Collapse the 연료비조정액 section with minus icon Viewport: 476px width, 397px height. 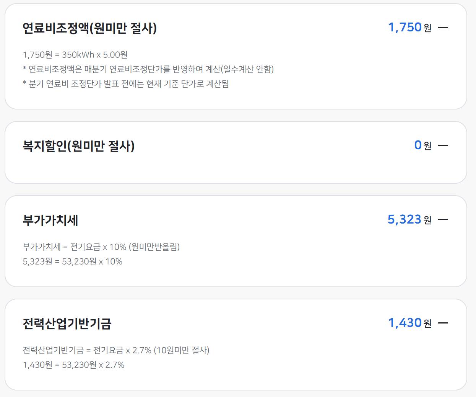coord(443,27)
